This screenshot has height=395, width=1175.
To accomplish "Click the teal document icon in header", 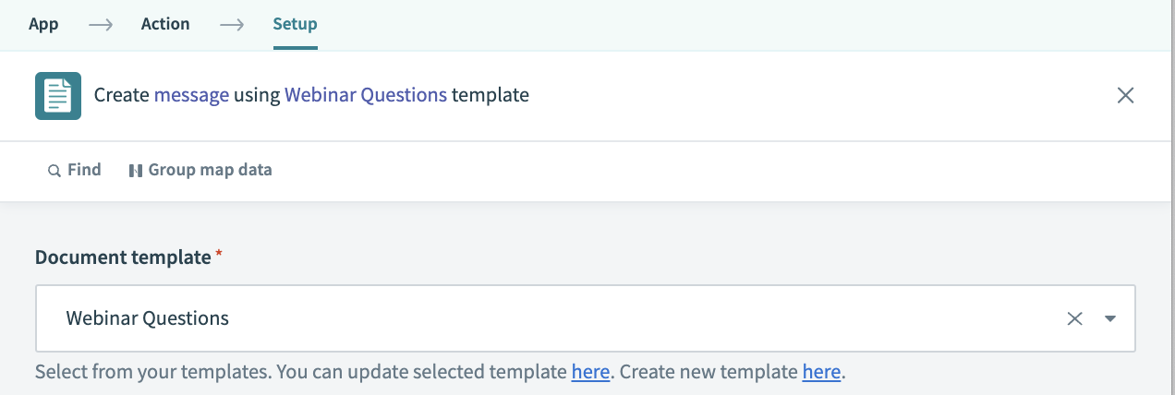I will point(58,95).
